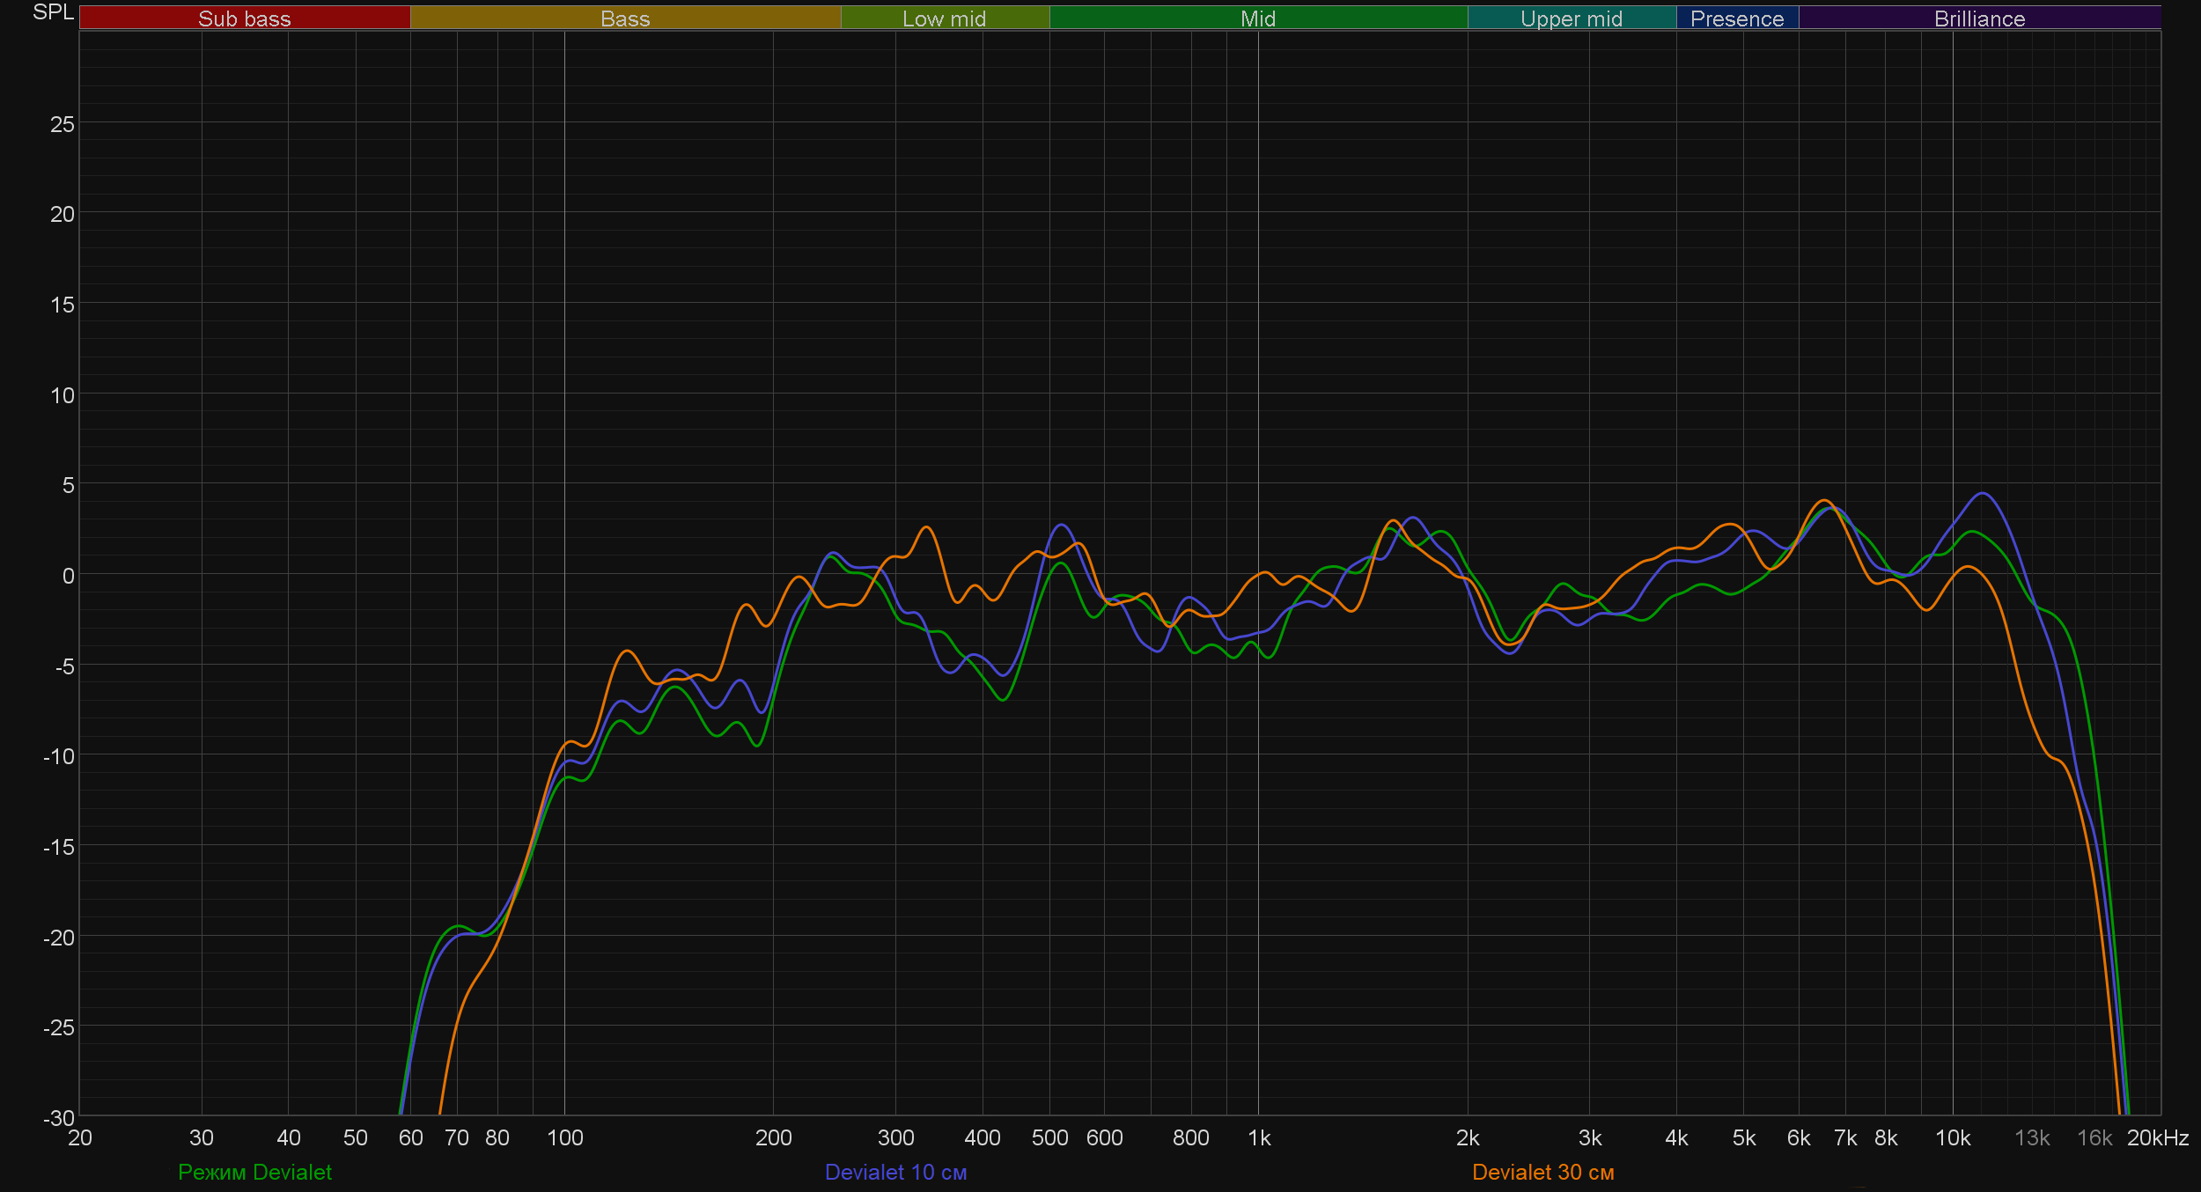The image size is (2201, 1192).
Task: Click the 500 Hz axis tick label
Action: coord(1049,1138)
